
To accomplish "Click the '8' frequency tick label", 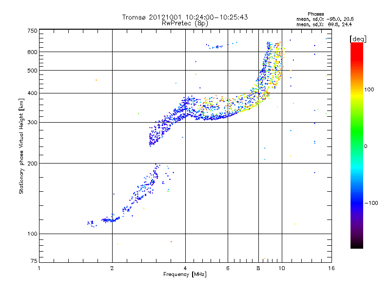I will 258,268.
